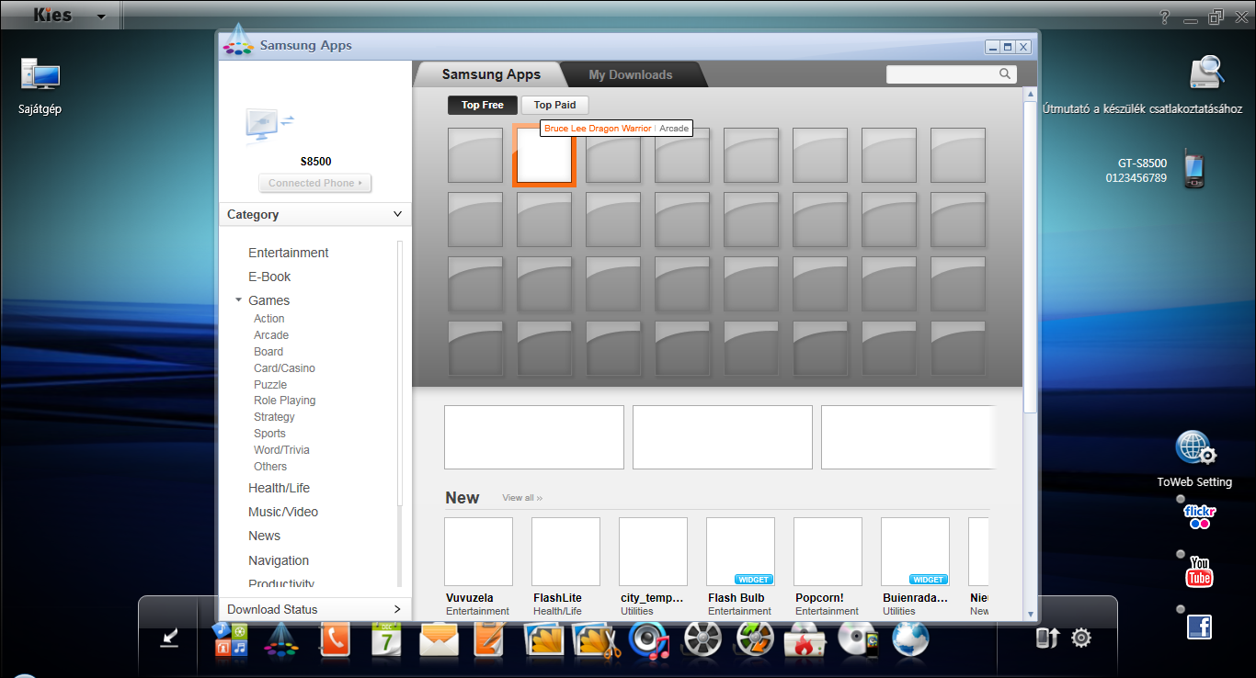Open the Card/Casino games subcategory
Viewport: 1256px width, 678px height.
click(284, 368)
